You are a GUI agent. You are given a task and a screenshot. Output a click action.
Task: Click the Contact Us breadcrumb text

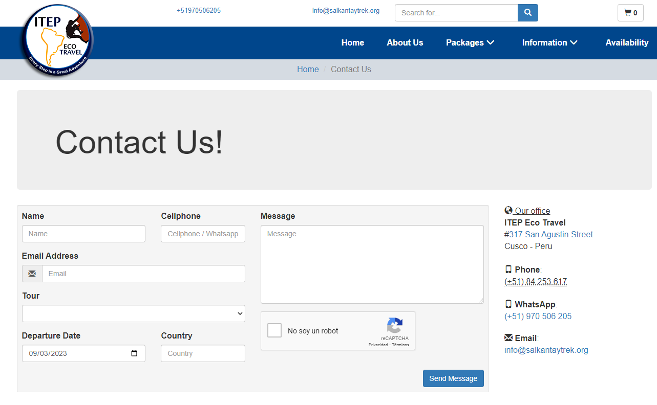click(x=351, y=69)
